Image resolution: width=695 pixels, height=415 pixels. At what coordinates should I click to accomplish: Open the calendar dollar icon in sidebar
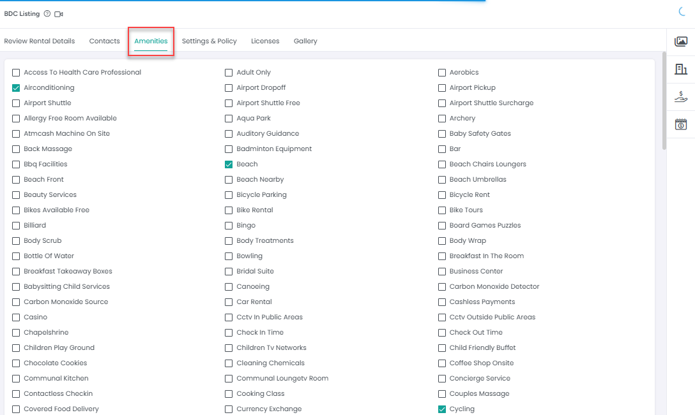pyautogui.click(x=681, y=124)
